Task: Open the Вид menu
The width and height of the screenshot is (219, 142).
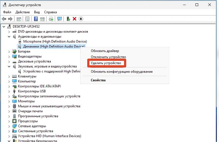Action: [37, 12]
